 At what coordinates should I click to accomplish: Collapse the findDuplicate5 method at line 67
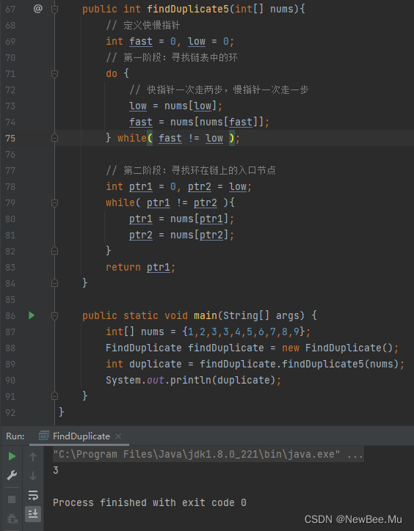coord(54,9)
